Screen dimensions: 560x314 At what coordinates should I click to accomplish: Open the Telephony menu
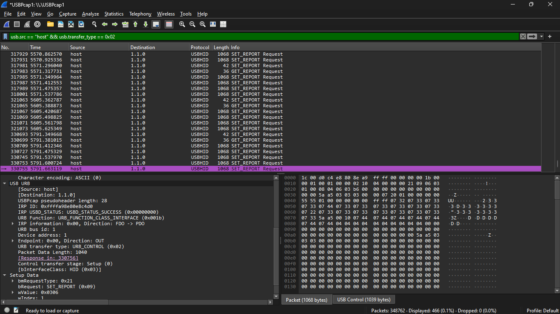pos(140,14)
